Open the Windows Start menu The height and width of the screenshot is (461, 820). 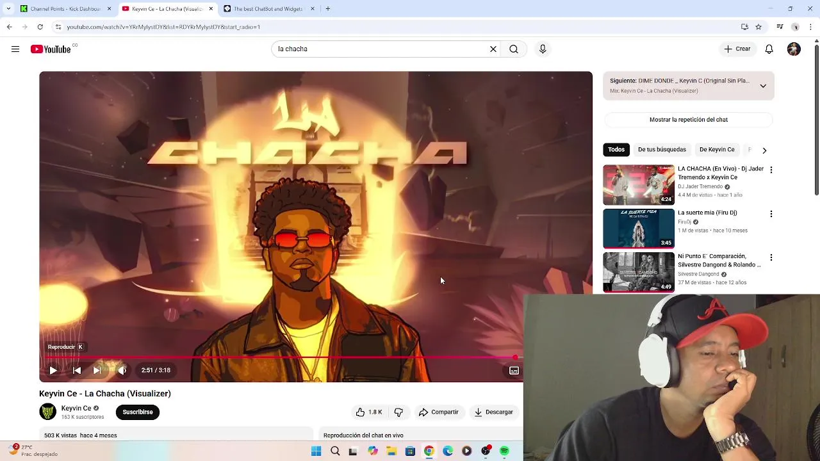point(316,451)
